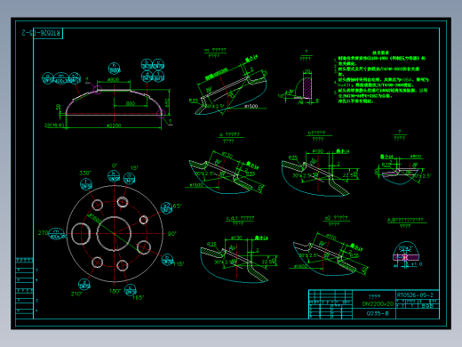Pick the 20(16.6) thickness dimension text

tap(54, 125)
